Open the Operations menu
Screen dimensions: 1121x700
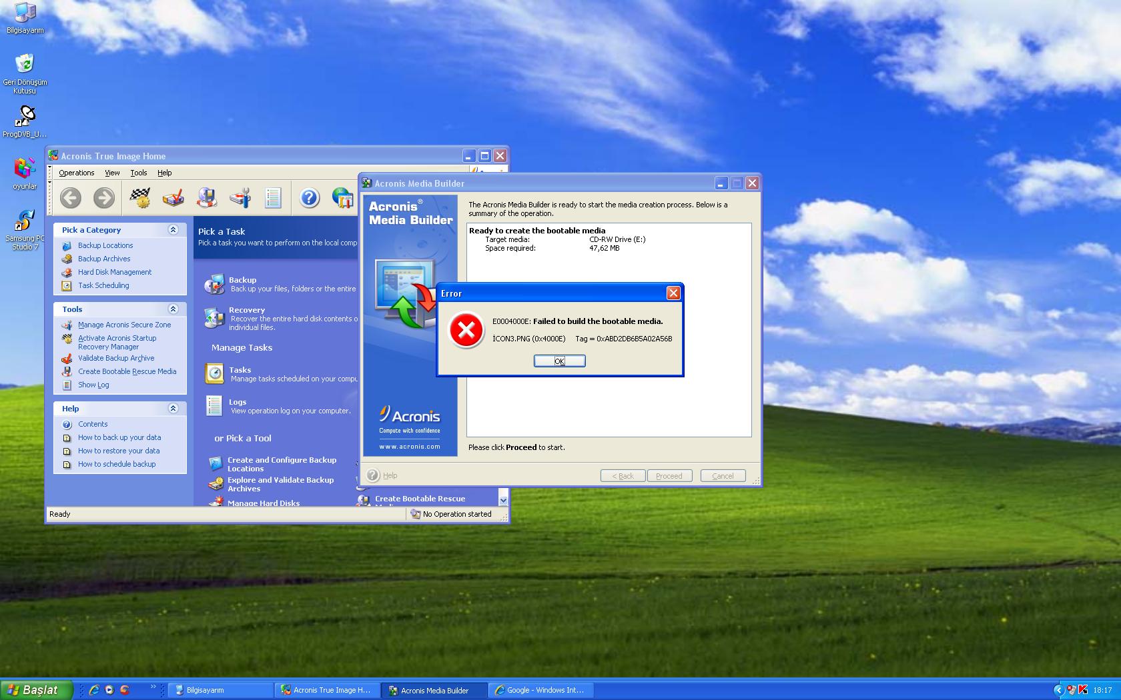pyautogui.click(x=76, y=173)
